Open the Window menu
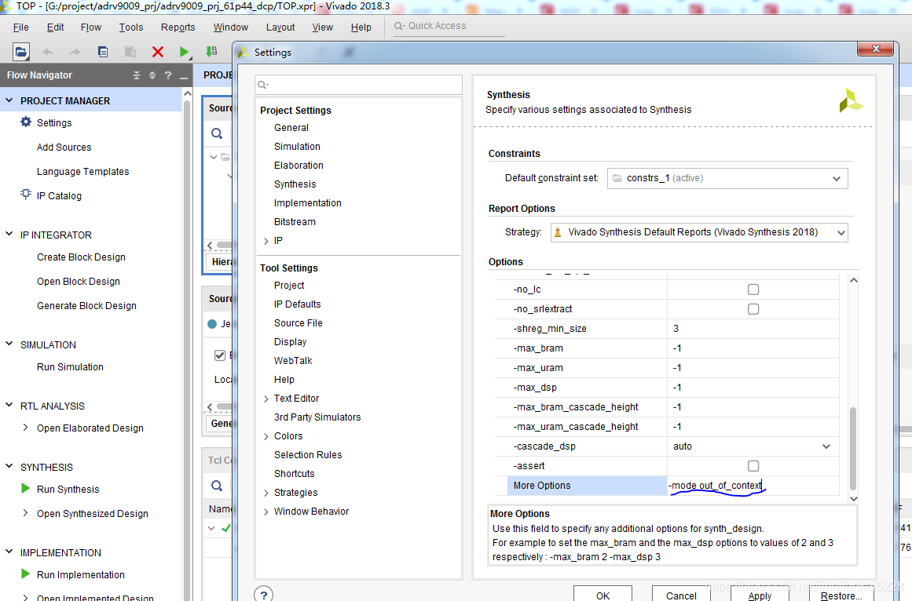 (231, 27)
